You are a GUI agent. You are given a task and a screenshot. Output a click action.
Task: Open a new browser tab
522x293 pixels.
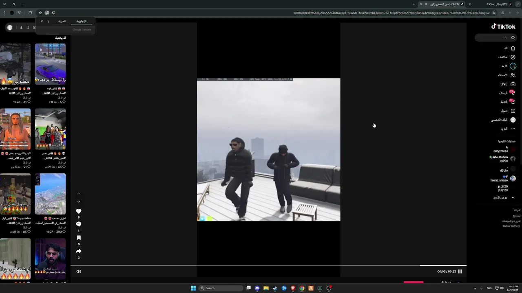click(414, 4)
